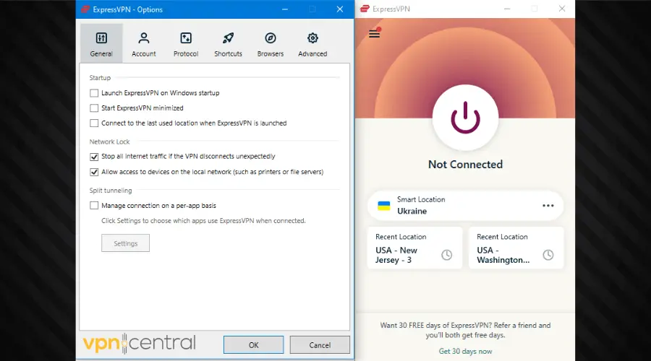The height and width of the screenshot is (361, 651).
Task: Uncheck Stop all internet traffic option
Action: [94, 157]
